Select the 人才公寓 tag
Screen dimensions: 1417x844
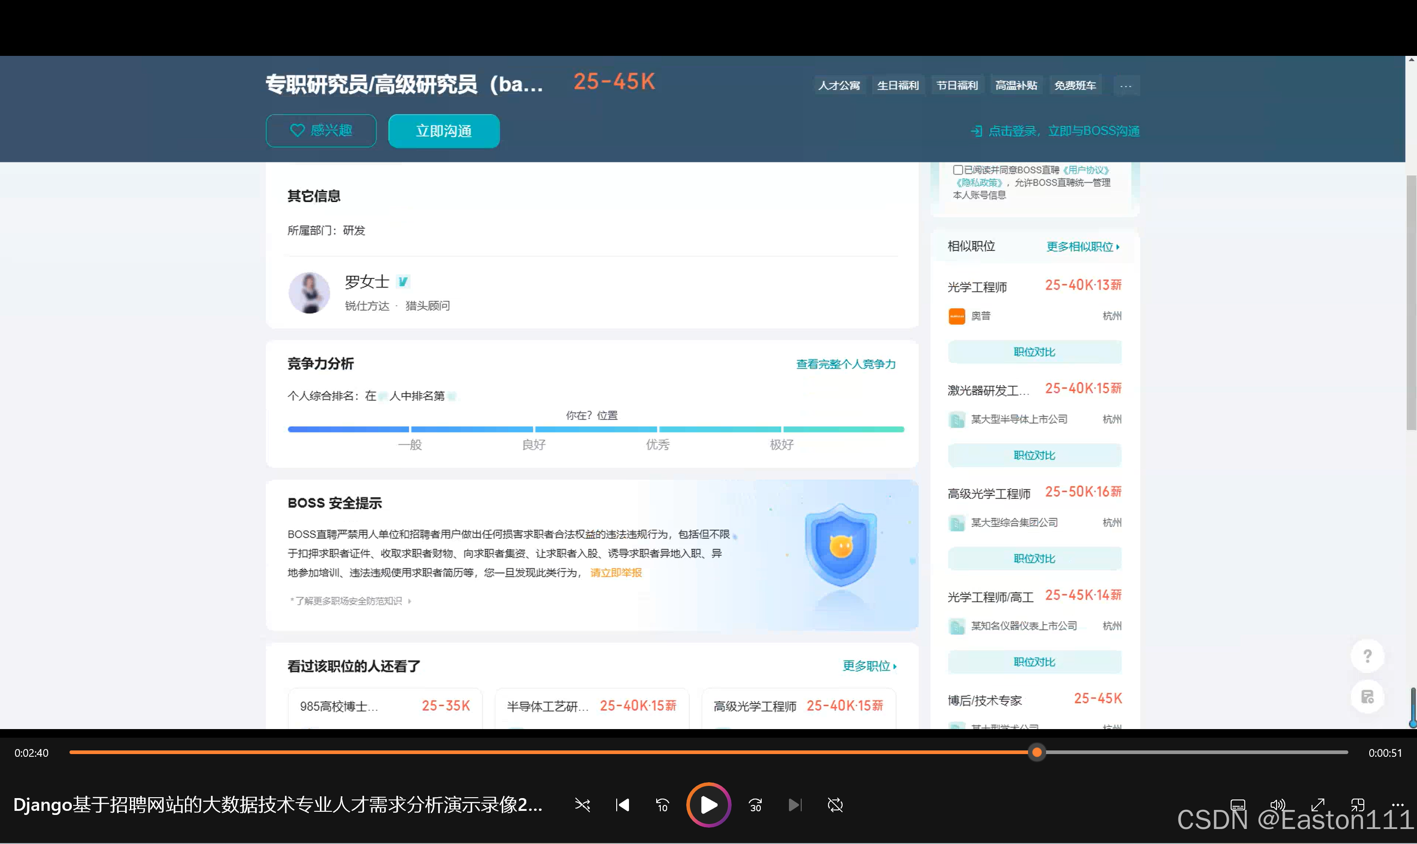point(839,86)
